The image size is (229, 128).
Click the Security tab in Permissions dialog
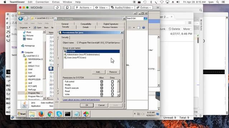pyautogui.click(x=65, y=37)
